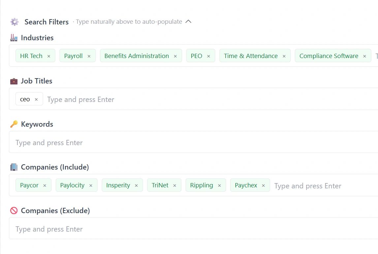Delete the Benefits Administration tag
Image resolution: width=378 pixels, height=254 pixels.
tap(175, 56)
